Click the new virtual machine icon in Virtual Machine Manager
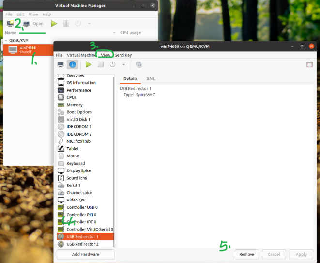The height and width of the screenshot is (263, 320). coord(10,23)
